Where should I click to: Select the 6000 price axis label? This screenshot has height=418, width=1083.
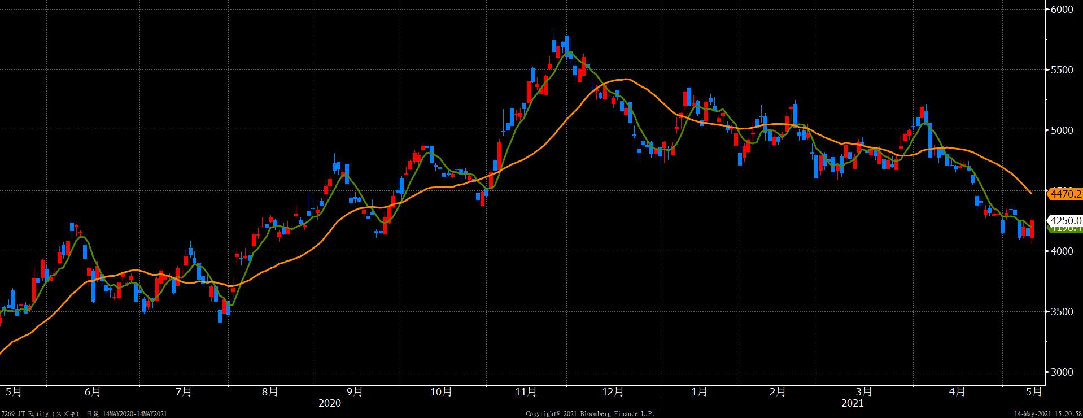(1062, 10)
